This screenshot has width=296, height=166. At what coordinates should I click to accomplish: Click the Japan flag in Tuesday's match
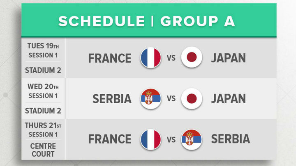point(192,58)
